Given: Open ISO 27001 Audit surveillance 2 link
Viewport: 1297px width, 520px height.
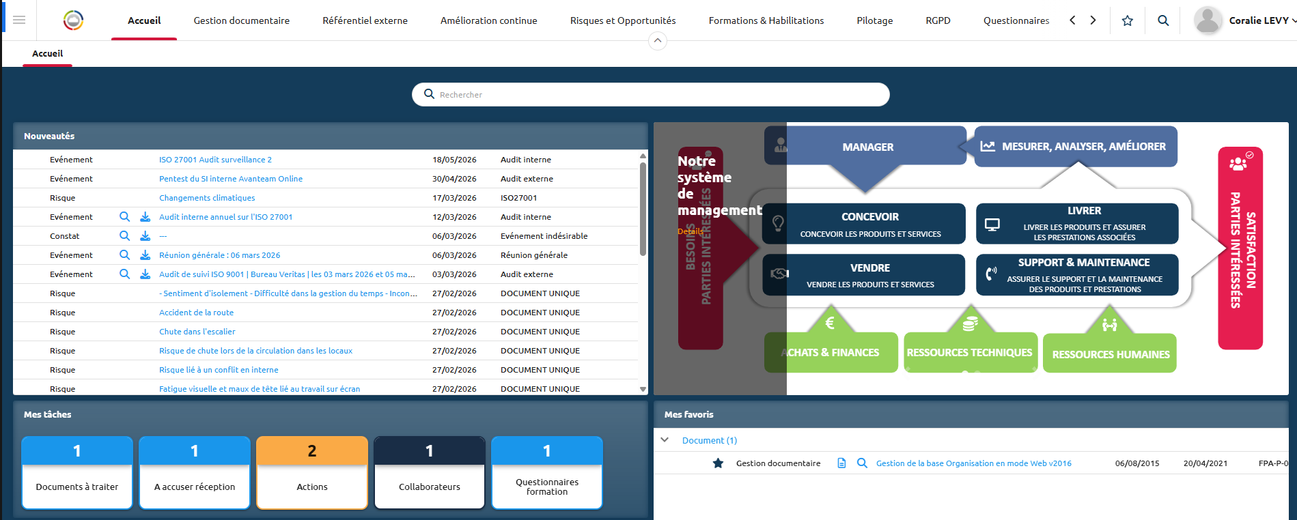Looking at the screenshot, I should point(215,159).
